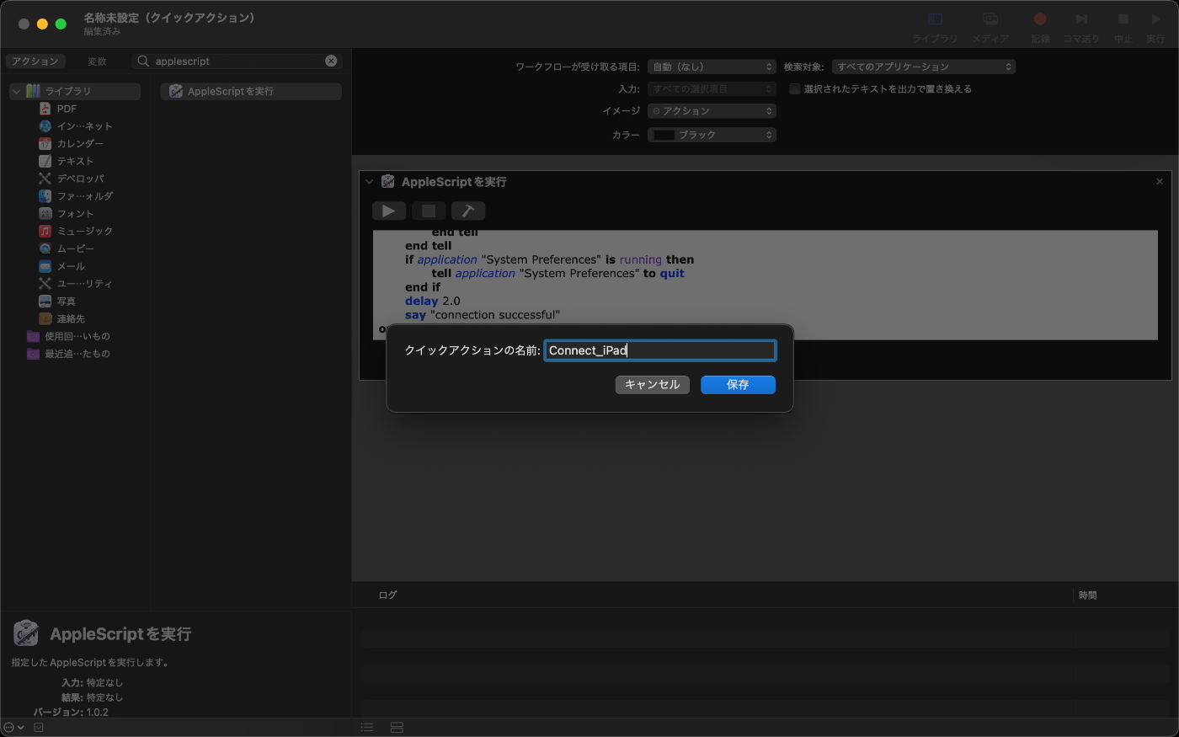Image resolution: width=1179 pixels, height=737 pixels.
Task: Run the AppleScript with the play button
Action: [x=388, y=211]
